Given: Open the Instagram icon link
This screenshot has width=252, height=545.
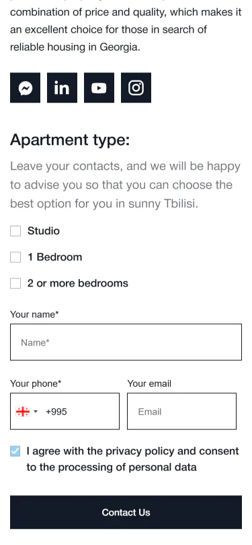Looking at the screenshot, I should pos(136,87).
